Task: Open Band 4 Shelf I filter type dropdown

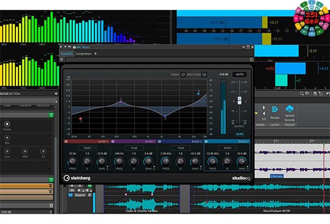Action: 228,148
